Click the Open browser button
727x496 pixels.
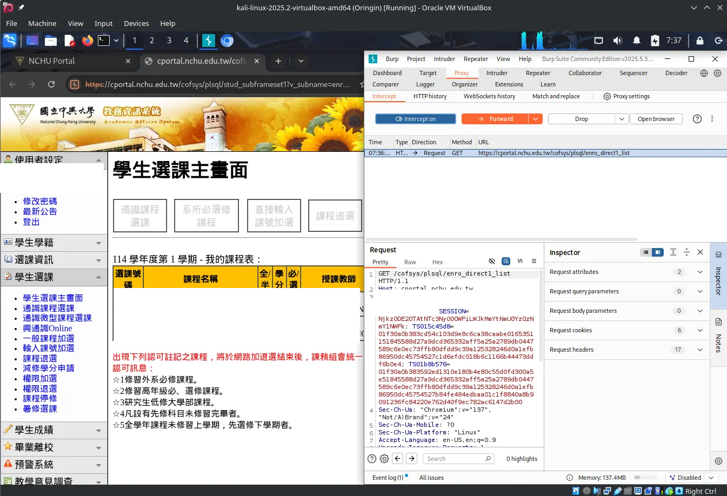pyautogui.click(x=656, y=119)
